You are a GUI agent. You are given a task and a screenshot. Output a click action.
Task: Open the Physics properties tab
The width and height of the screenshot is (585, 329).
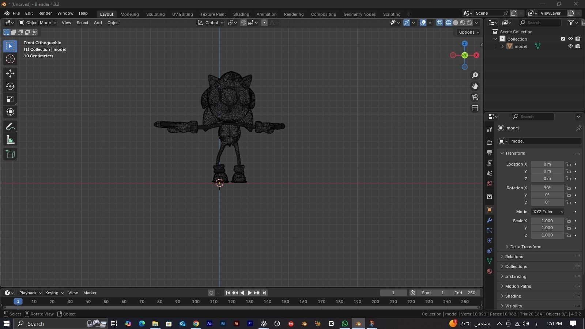pyautogui.click(x=490, y=241)
